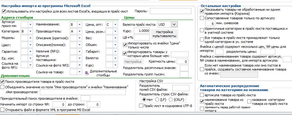Enable 'Прайс-лист в кодировке UTF-8' checkbox
This screenshot has width=292, height=115.
[141, 106]
